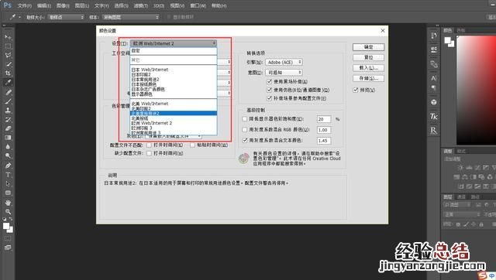Select the Brush tool
The image size is (496, 280).
8,101
